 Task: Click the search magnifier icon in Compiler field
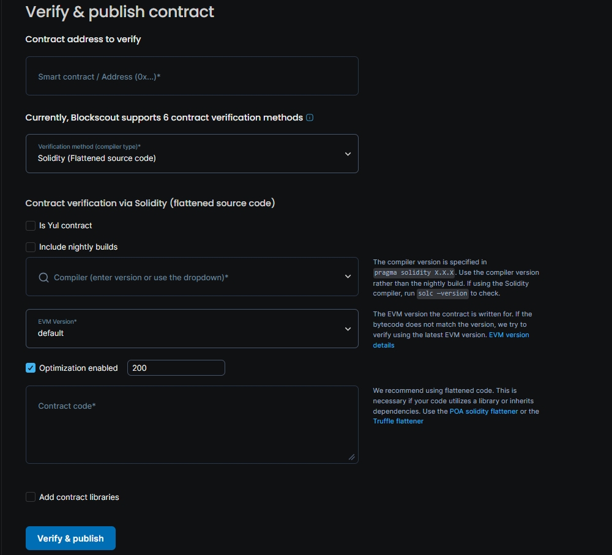(x=43, y=277)
